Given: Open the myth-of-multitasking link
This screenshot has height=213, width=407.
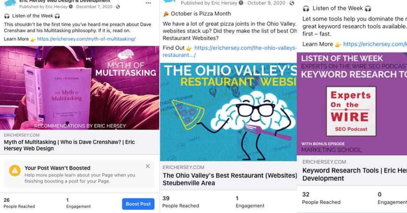Looking at the screenshot, I should point(86,39).
